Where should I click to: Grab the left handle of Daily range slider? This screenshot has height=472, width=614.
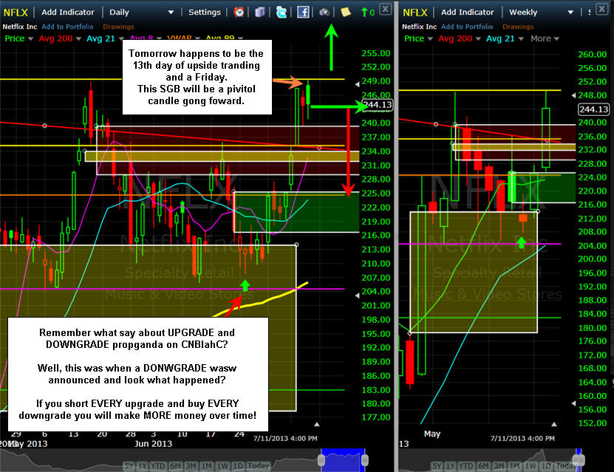[321, 460]
